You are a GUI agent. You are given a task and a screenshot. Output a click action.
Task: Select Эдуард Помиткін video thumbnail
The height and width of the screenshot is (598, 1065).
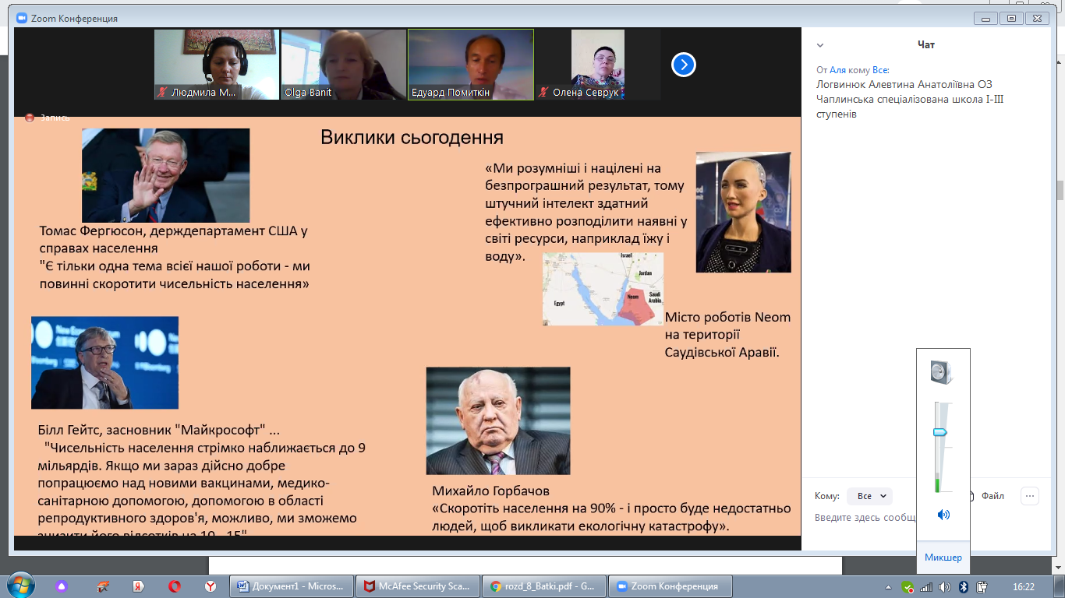click(470, 65)
